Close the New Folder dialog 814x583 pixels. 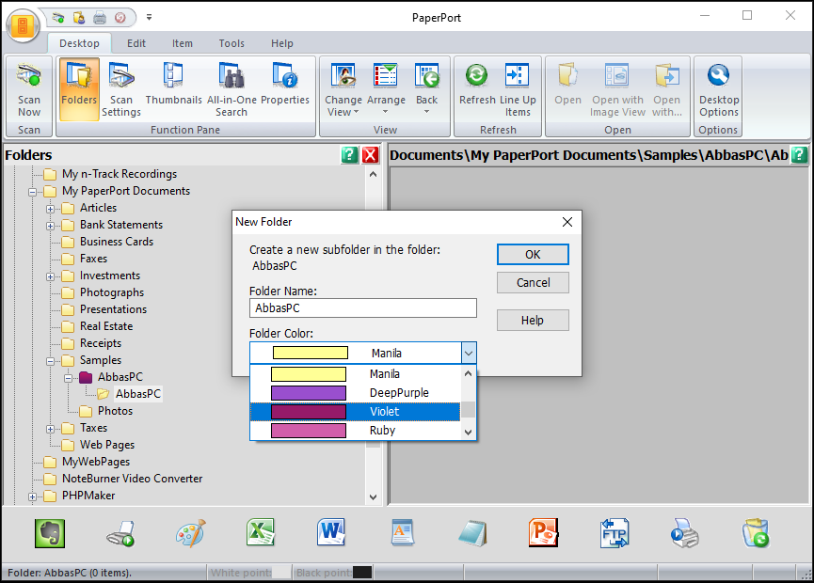point(567,222)
